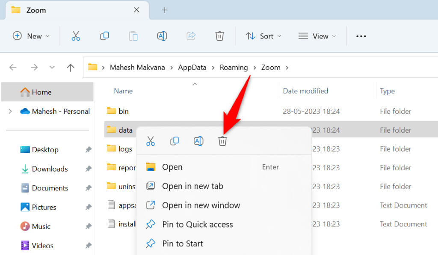Go up one folder level
438x255 pixels.
71,67
